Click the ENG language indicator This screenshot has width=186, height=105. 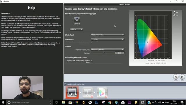tap(167, 102)
